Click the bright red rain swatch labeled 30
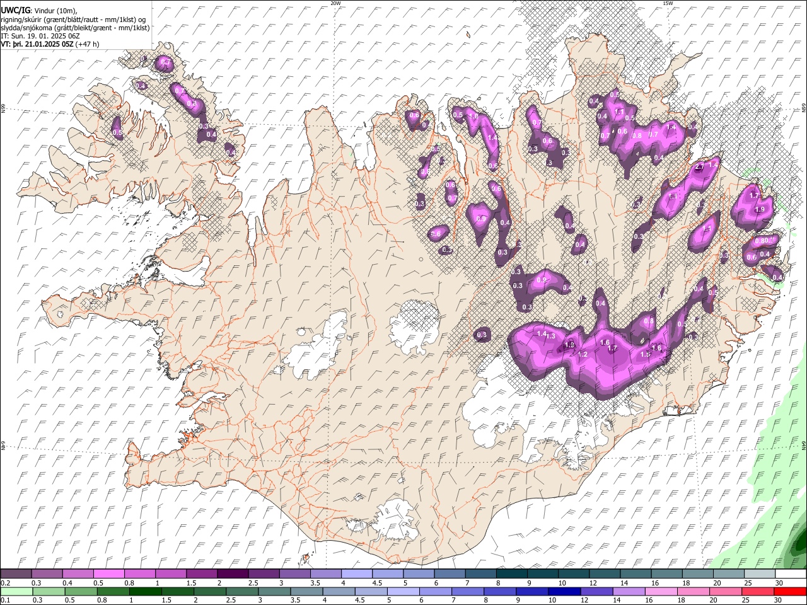This screenshot has height=605, width=807. [790, 591]
